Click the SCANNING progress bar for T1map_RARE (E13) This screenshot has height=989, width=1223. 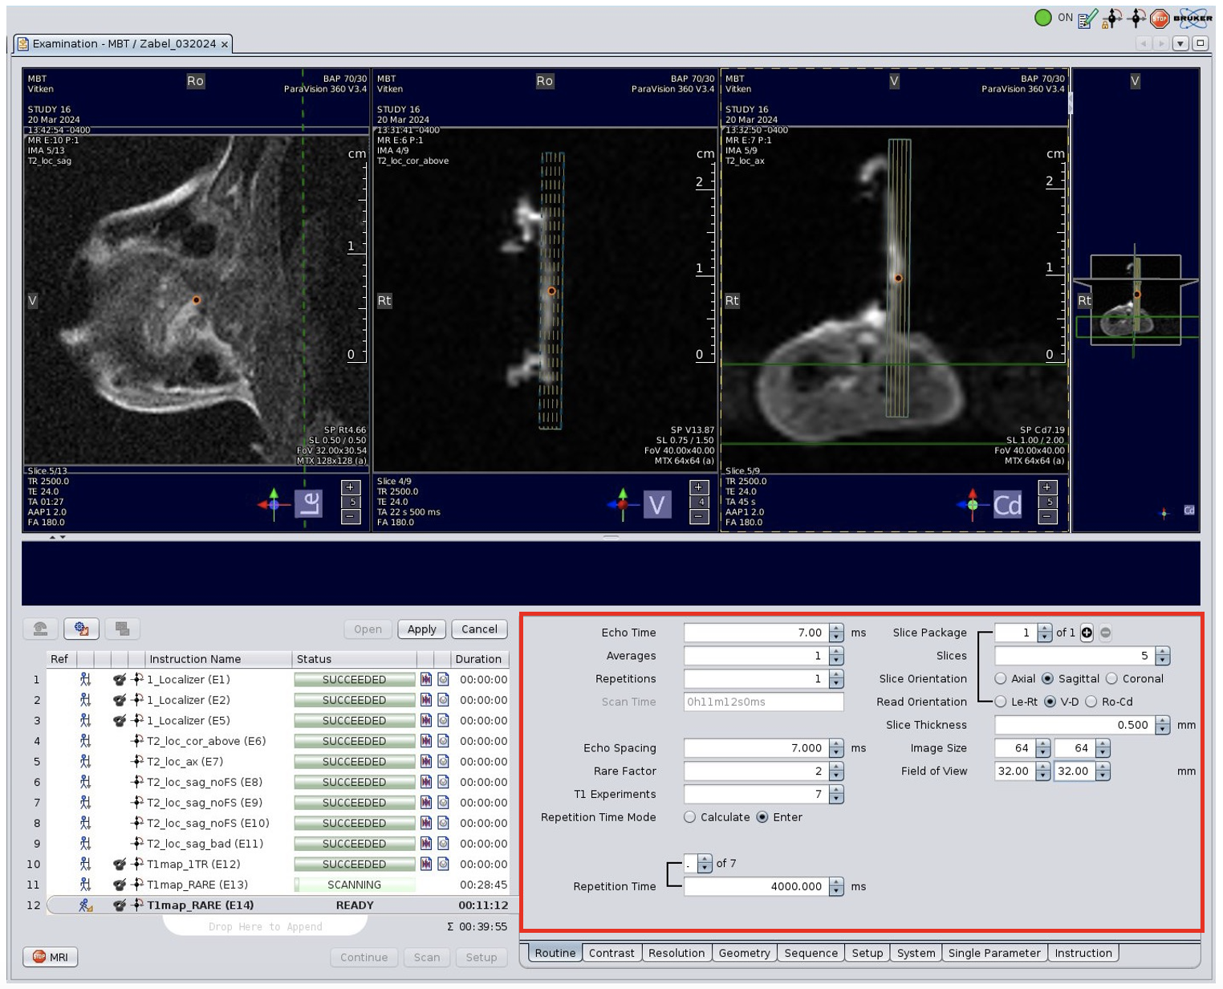[x=354, y=885]
